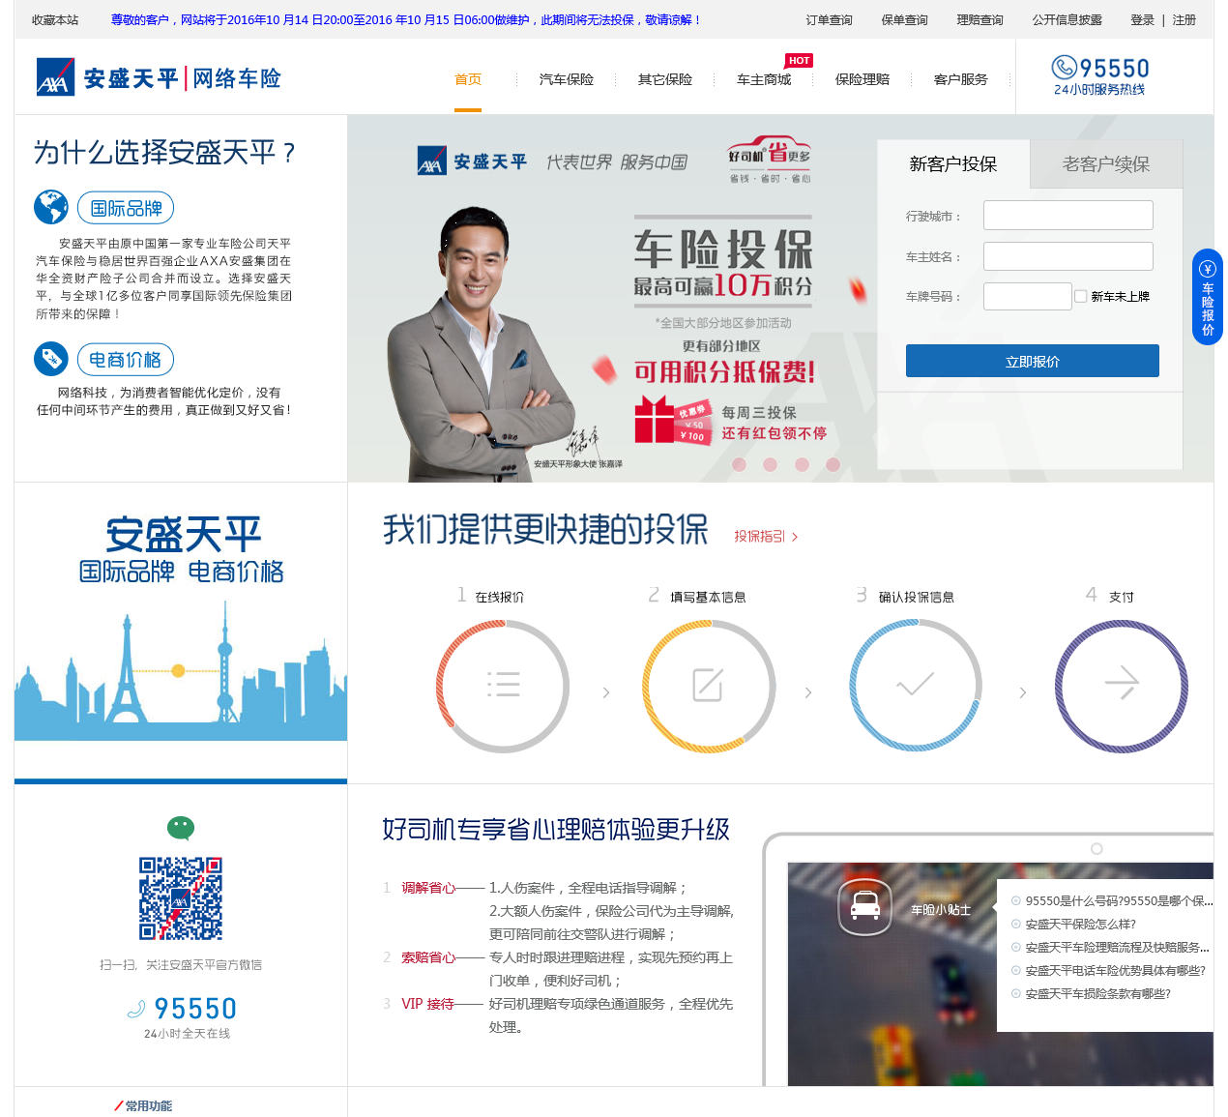The width and height of the screenshot is (1228, 1117).
Task: Click the 国际品牌 pill button
Action: (x=126, y=208)
